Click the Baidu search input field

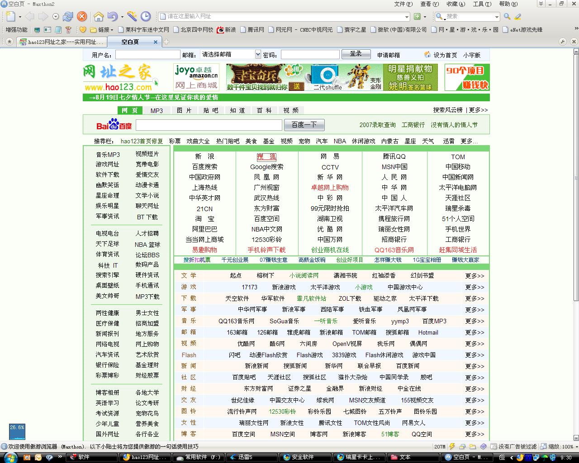pyautogui.click(x=209, y=125)
